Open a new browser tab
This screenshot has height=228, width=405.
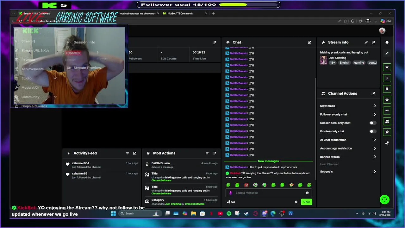(213, 14)
